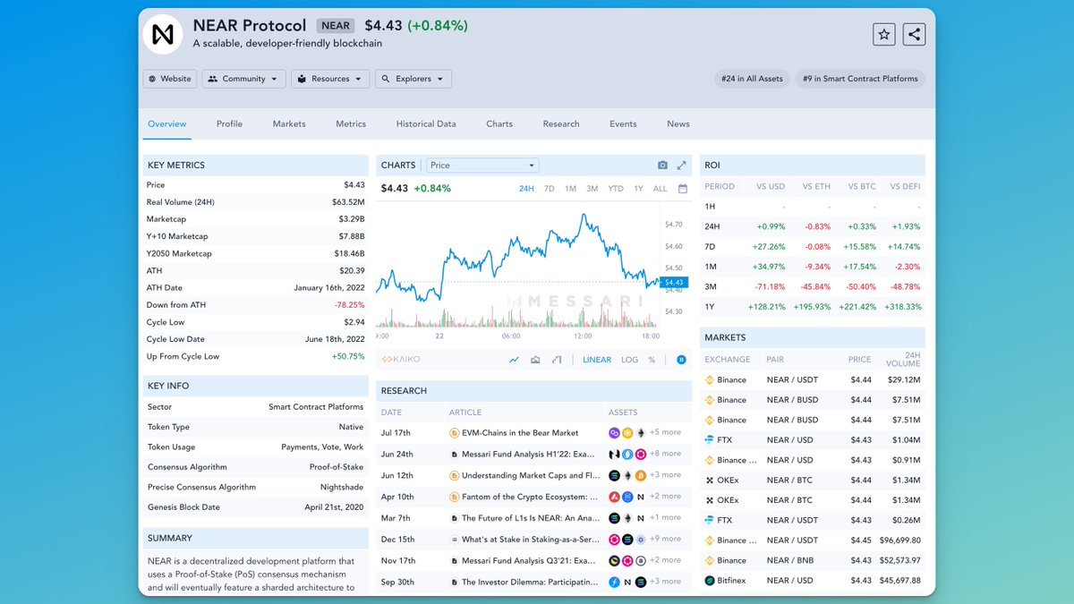1074x604 pixels.
Task: Open EVM-Chains in the Bear Market article
Action: point(519,432)
